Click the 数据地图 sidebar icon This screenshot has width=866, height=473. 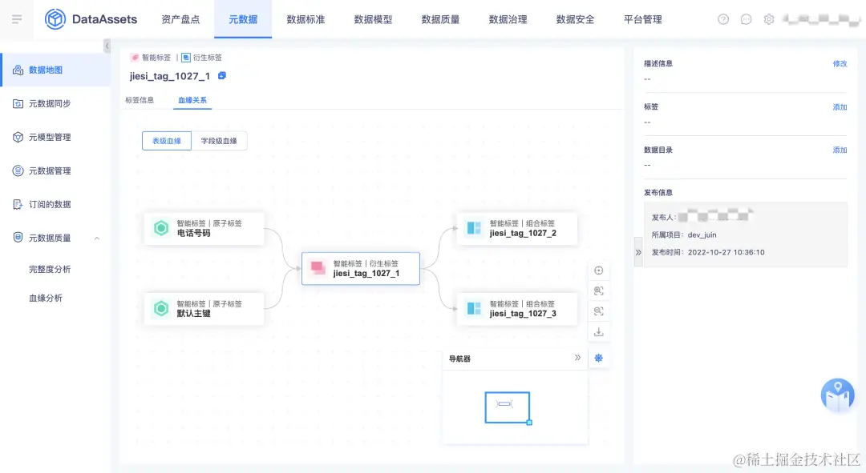[x=18, y=70]
